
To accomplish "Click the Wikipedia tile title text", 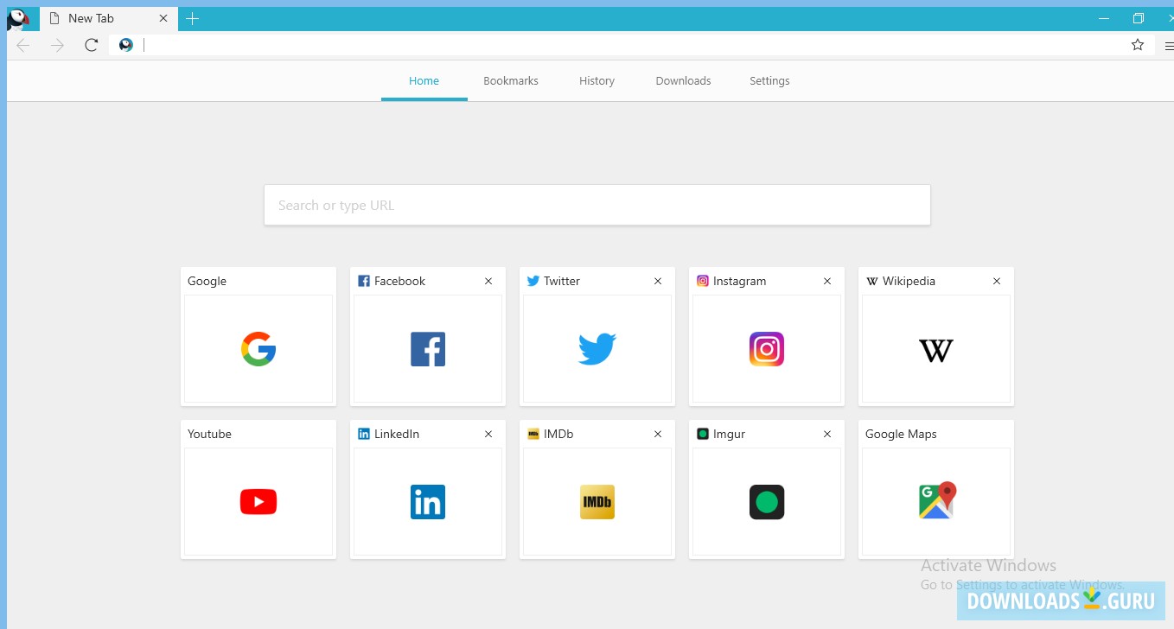I will (909, 281).
